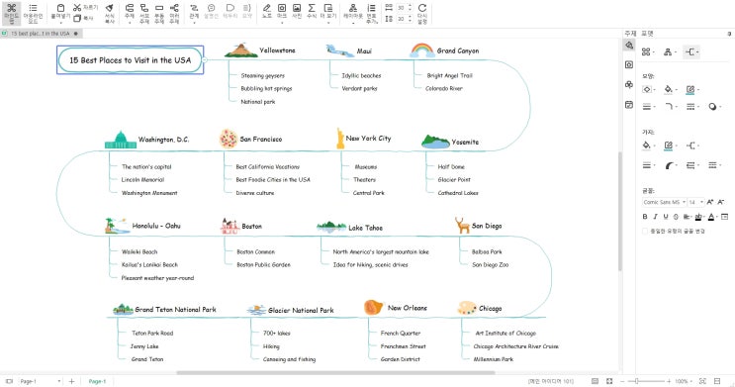Image resolution: width=735 pixels, height=387 pixels.
Task: Switch to Outline mode view
Action: point(33,13)
